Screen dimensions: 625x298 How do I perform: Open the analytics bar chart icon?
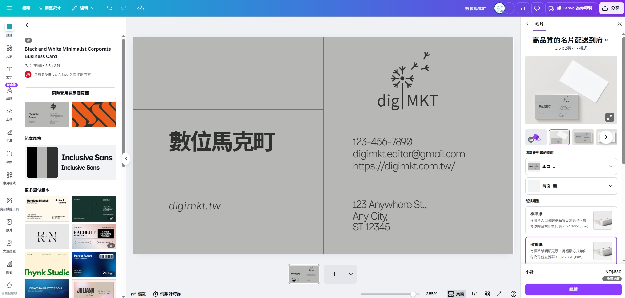[523, 8]
